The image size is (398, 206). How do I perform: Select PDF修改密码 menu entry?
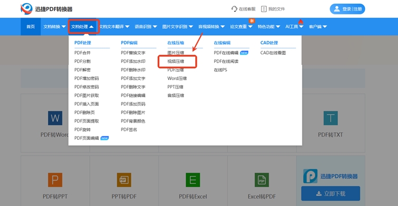tap(86, 87)
